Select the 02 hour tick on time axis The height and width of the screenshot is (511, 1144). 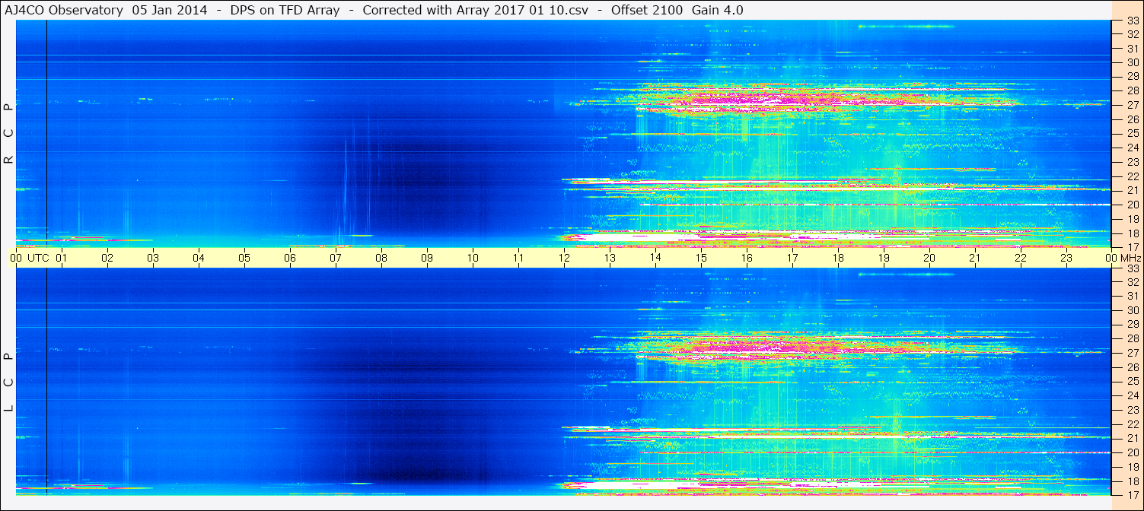pyautogui.click(x=107, y=258)
